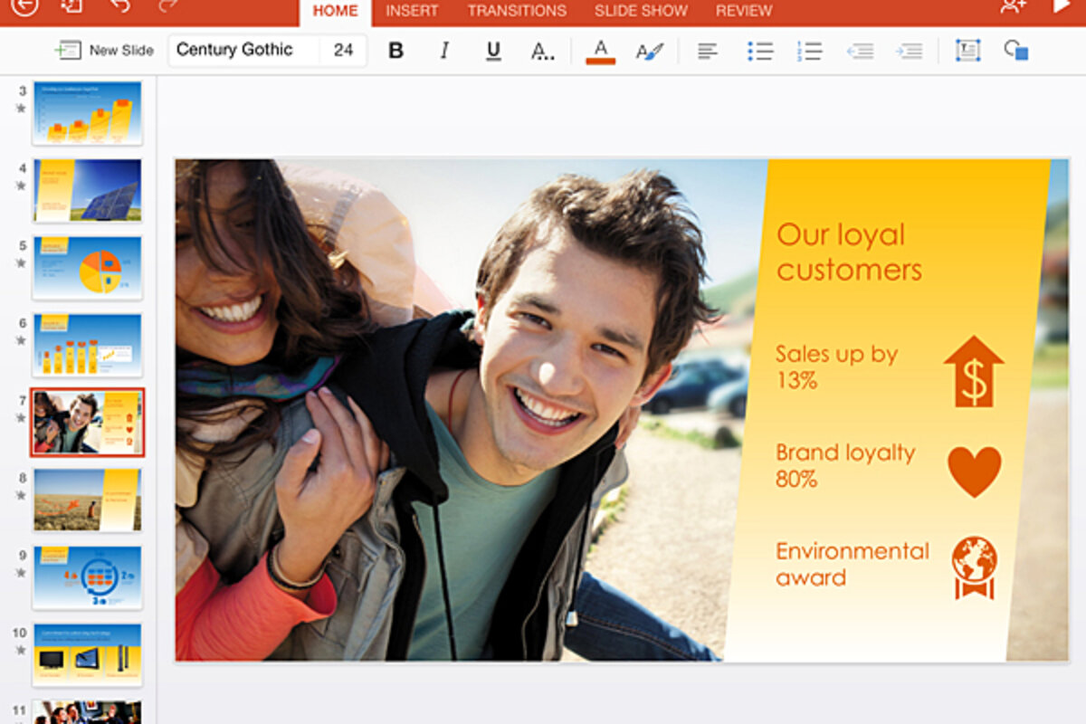Screen dimensions: 1086x724
Task: Open the share with people icon
Action: (1014, 6)
